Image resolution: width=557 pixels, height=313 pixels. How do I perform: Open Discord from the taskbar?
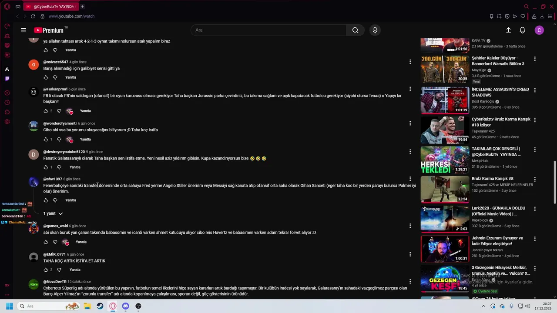126,306
